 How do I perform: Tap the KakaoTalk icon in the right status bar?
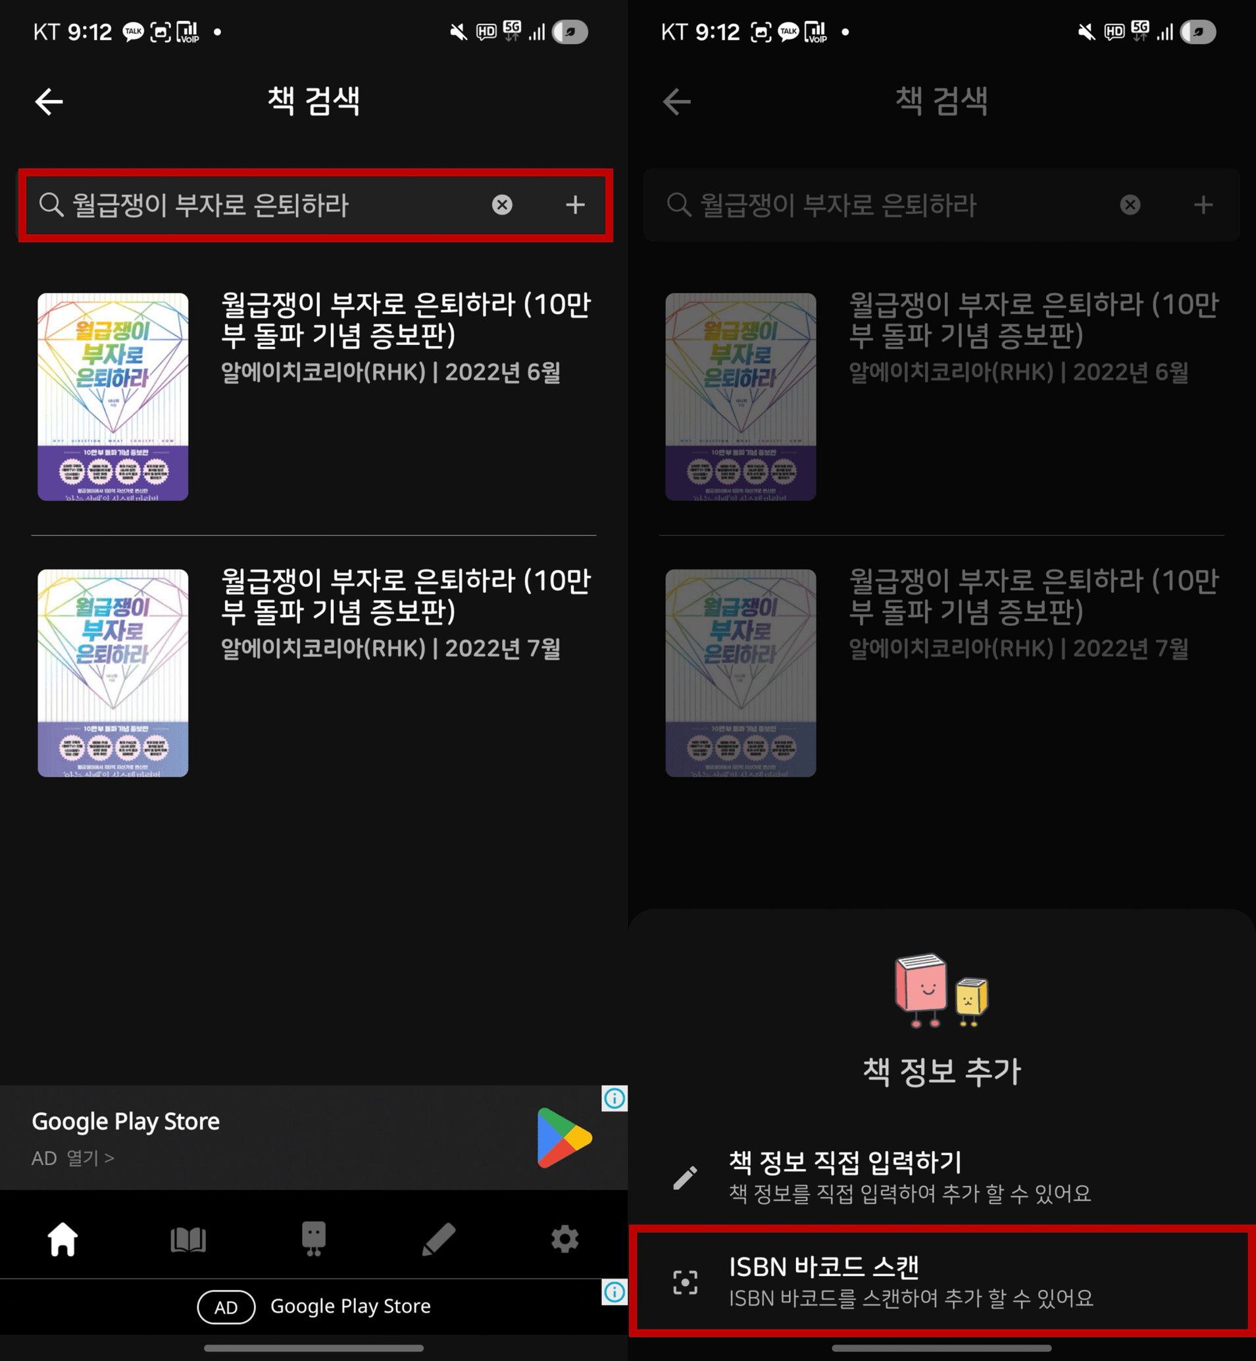789,32
